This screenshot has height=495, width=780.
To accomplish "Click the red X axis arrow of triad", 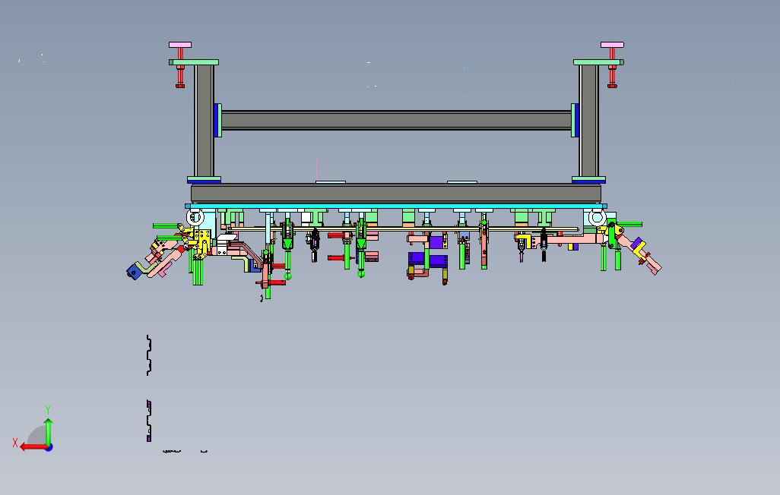I will pyautogui.click(x=33, y=447).
